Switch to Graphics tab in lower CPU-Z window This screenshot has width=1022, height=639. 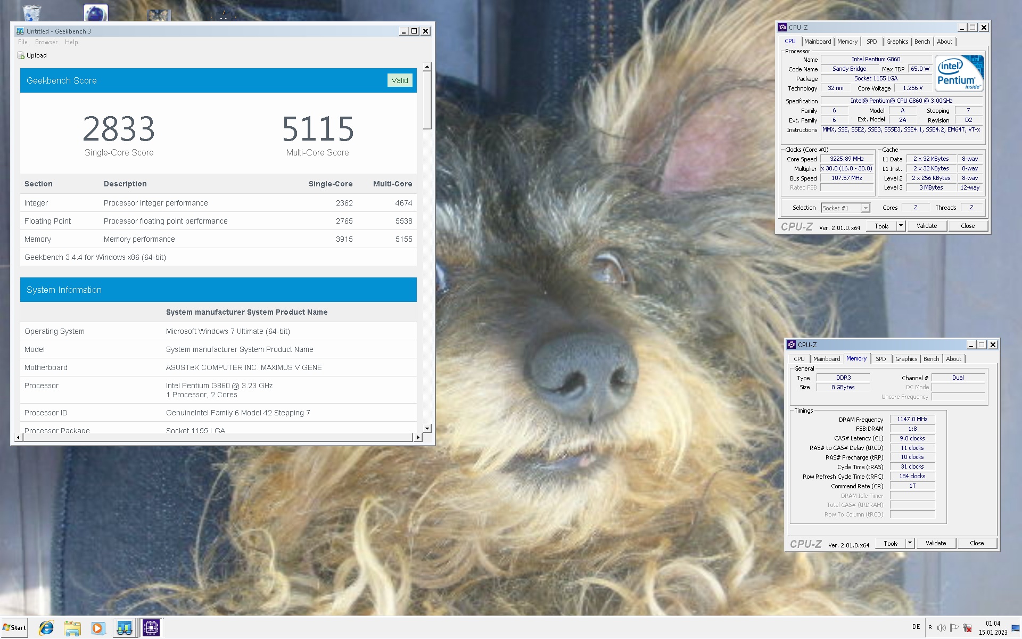click(x=906, y=359)
